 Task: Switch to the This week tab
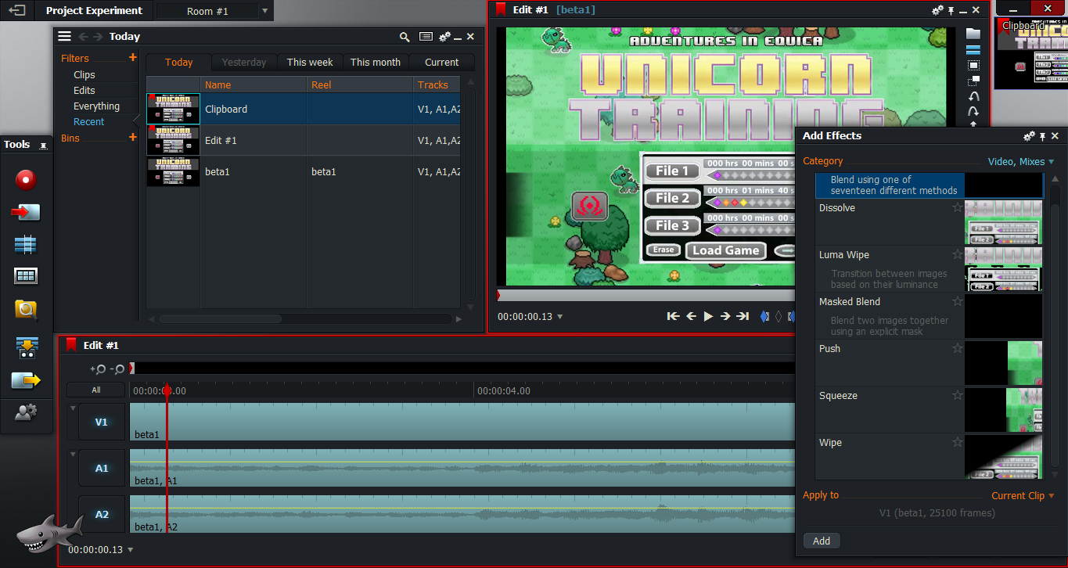coord(310,63)
